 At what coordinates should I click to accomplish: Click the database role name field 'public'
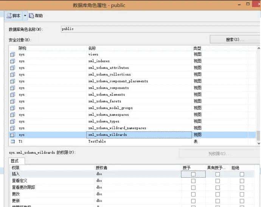pyautogui.click(x=160, y=29)
